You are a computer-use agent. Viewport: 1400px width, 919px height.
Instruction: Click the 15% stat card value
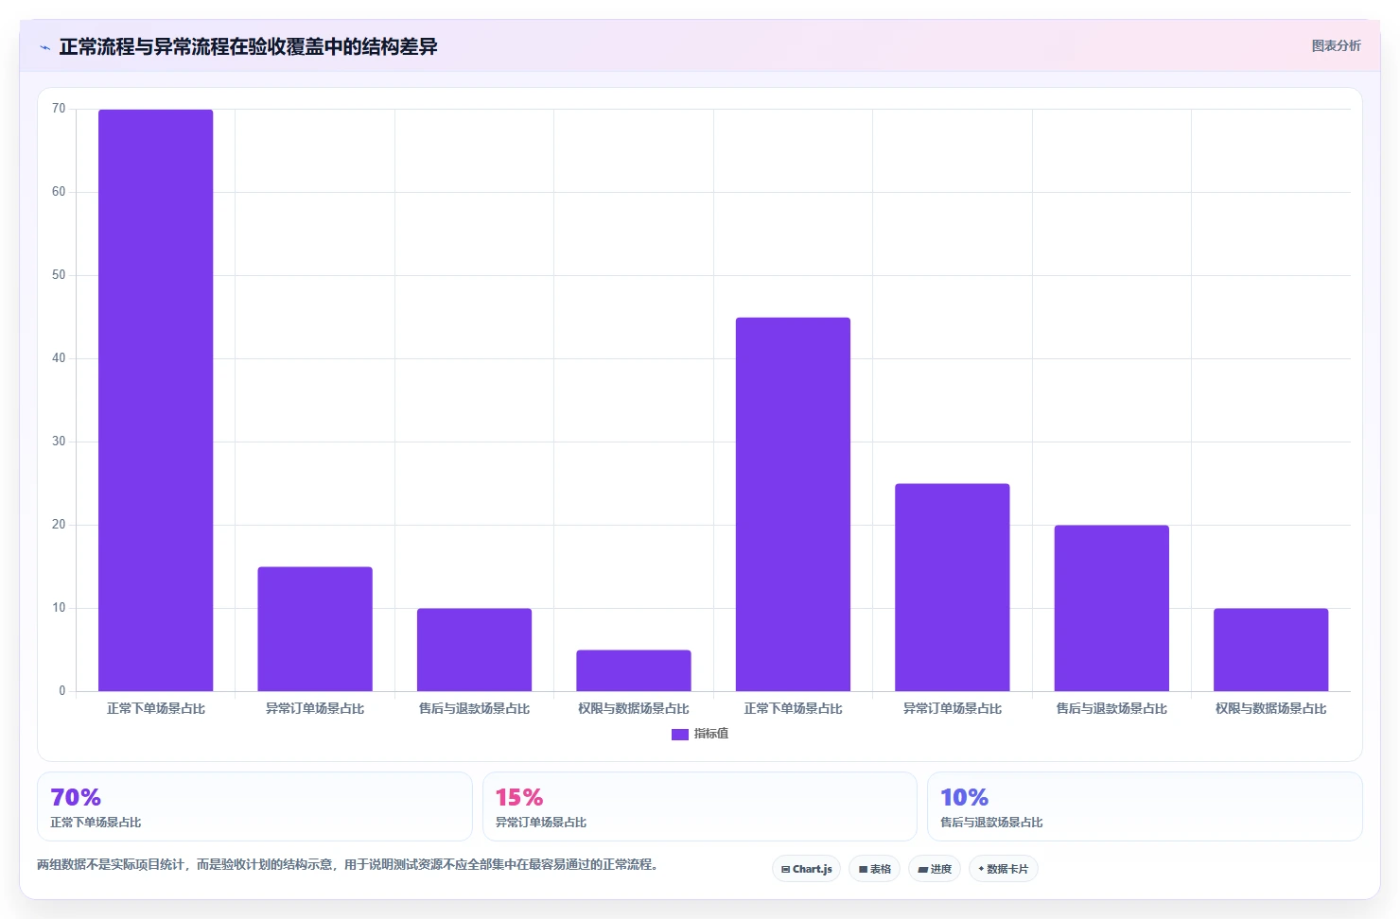point(519,797)
